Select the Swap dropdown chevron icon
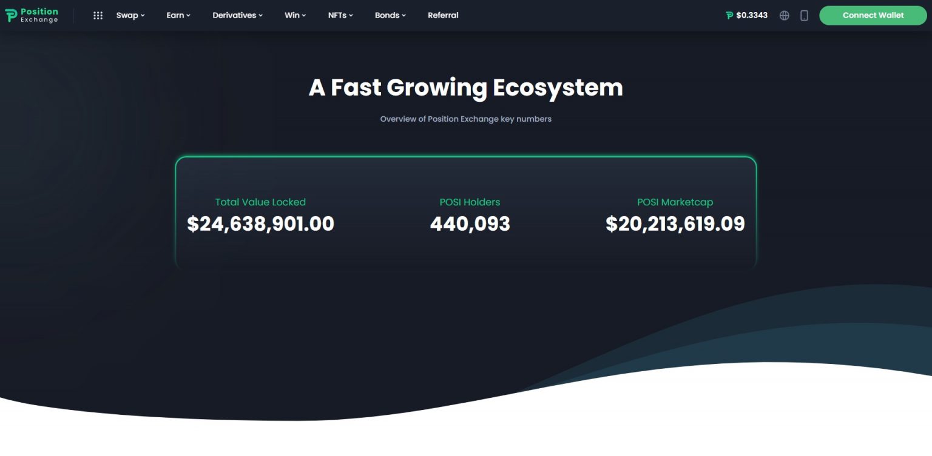Viewport: 932px width, 456px height. click(142, 16)
